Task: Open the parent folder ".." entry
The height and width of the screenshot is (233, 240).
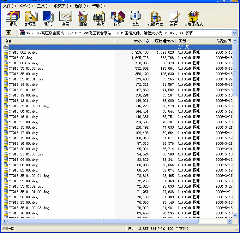Action: click(11, 47)
